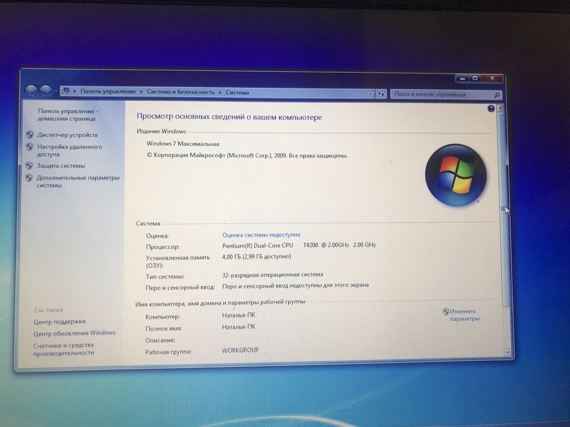
Task: Expand arrow after 'Система и безопасность' breadcrumb
Action: (x=220, y=92)
